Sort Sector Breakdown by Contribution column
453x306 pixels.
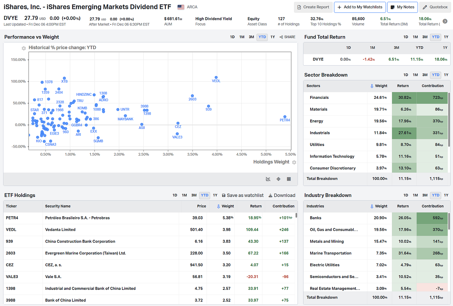tap(432, 86)
